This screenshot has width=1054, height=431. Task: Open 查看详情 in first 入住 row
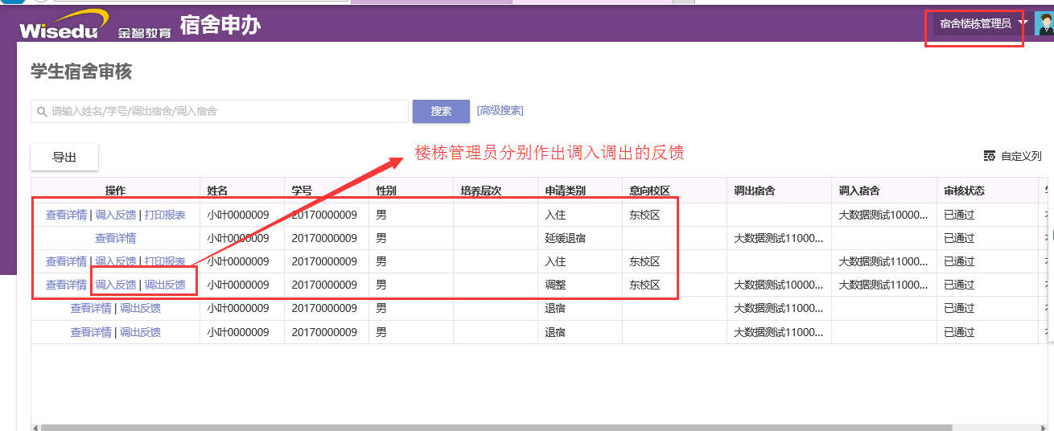pyautogui.click(x=66, y=215)
